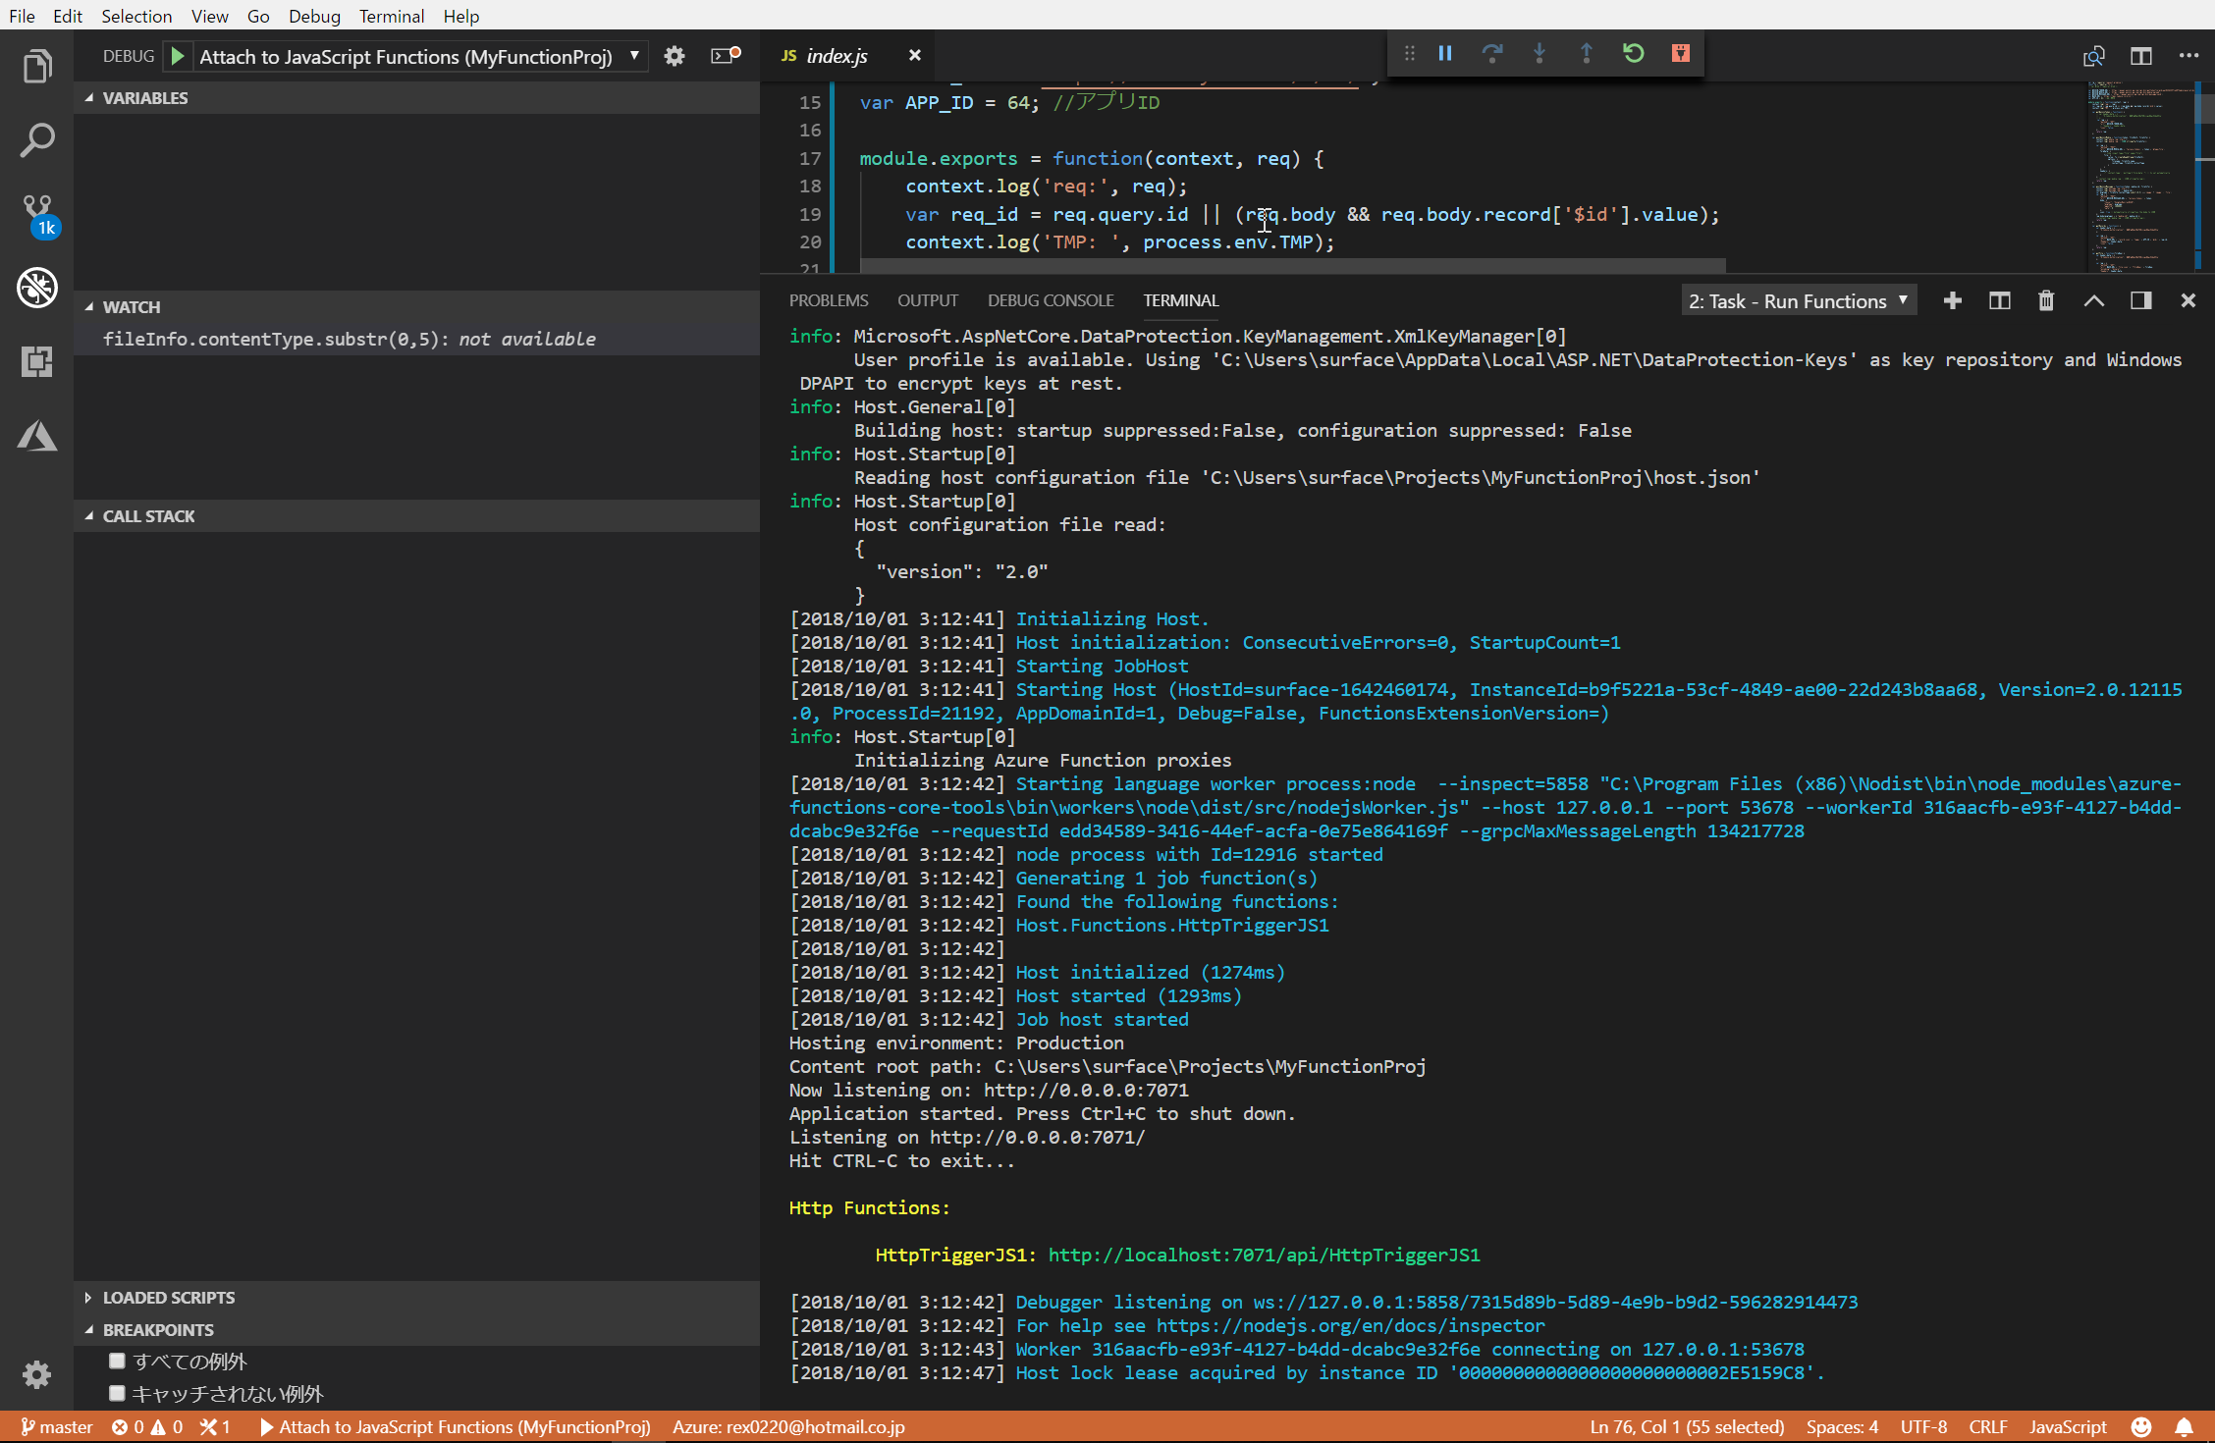This screenshot has width=2215, height=1443.
Task: Restart the current debug session
Action: [x=1633, y=54]
